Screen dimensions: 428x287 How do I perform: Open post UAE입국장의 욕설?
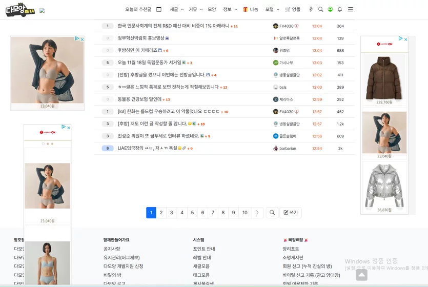(x=148, y=149)
